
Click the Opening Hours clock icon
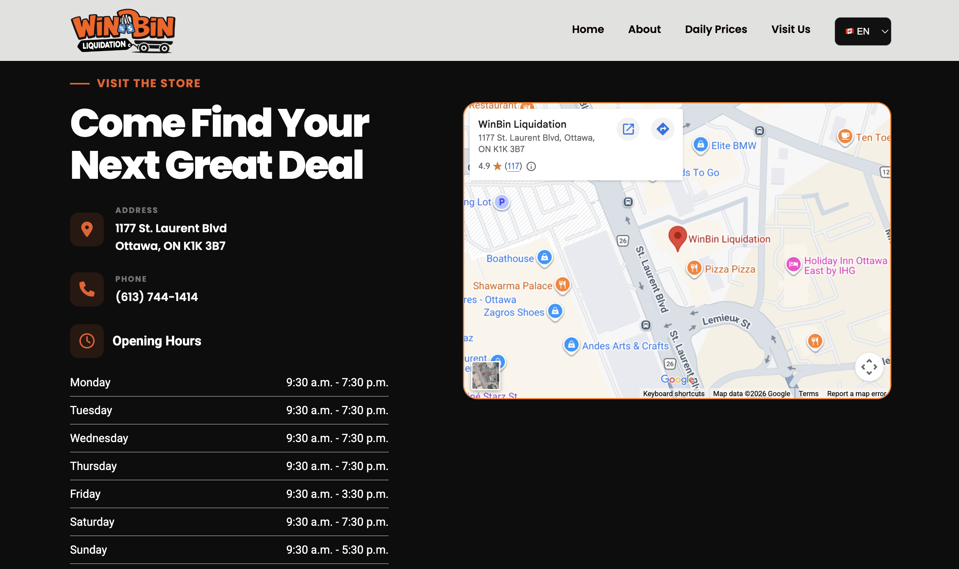(87, 341)
